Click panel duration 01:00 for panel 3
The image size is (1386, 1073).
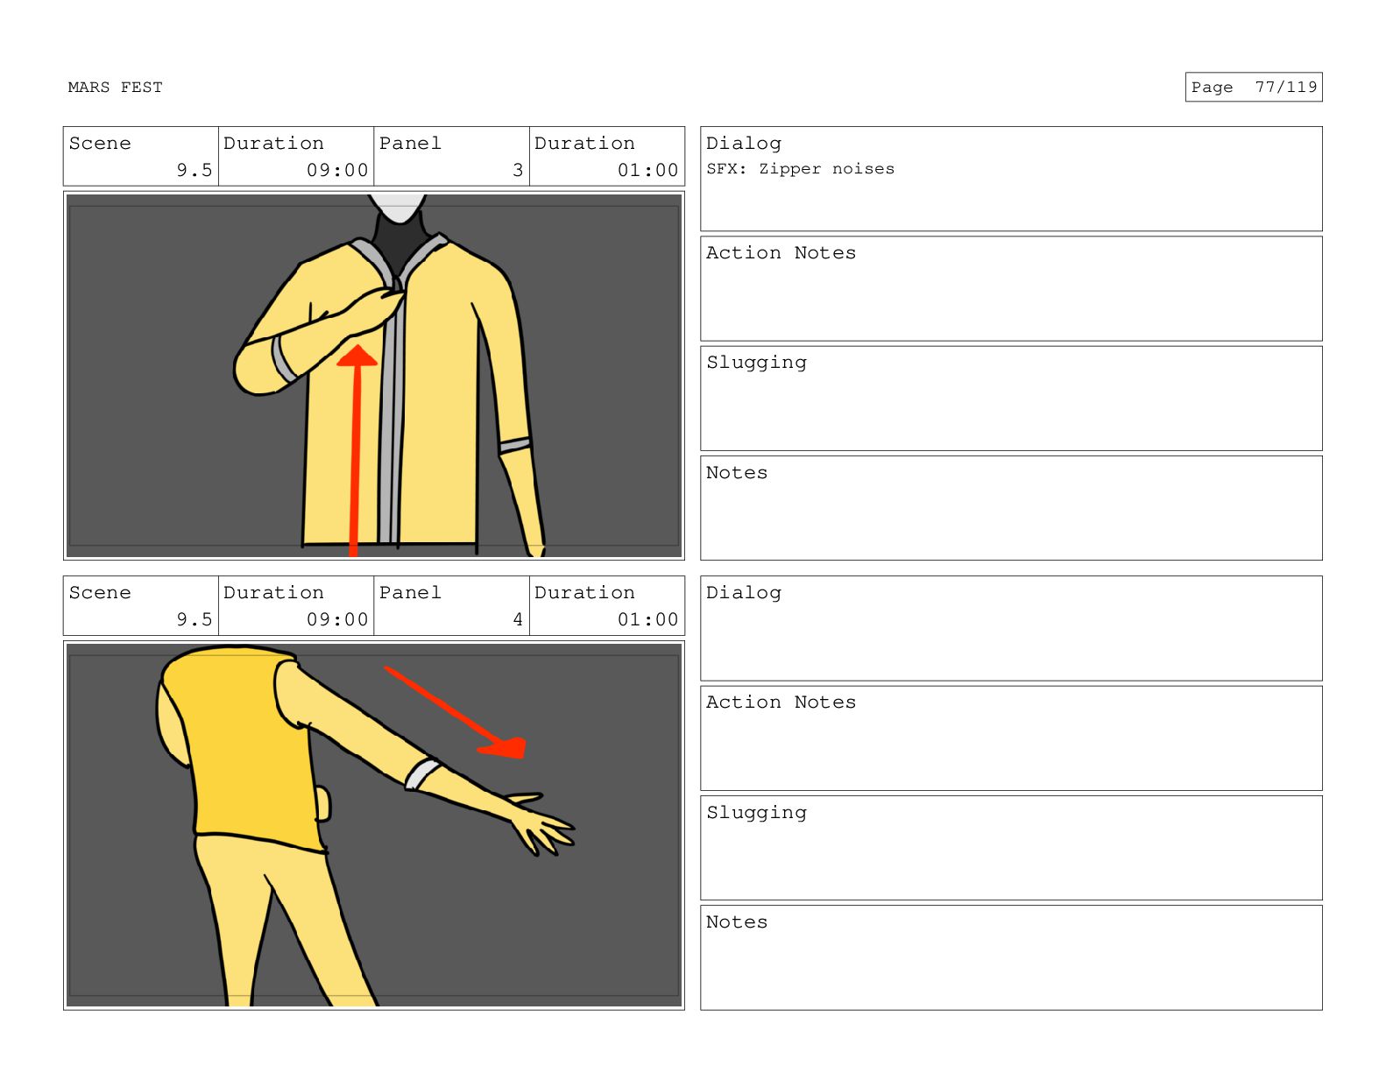click(607, 157)
